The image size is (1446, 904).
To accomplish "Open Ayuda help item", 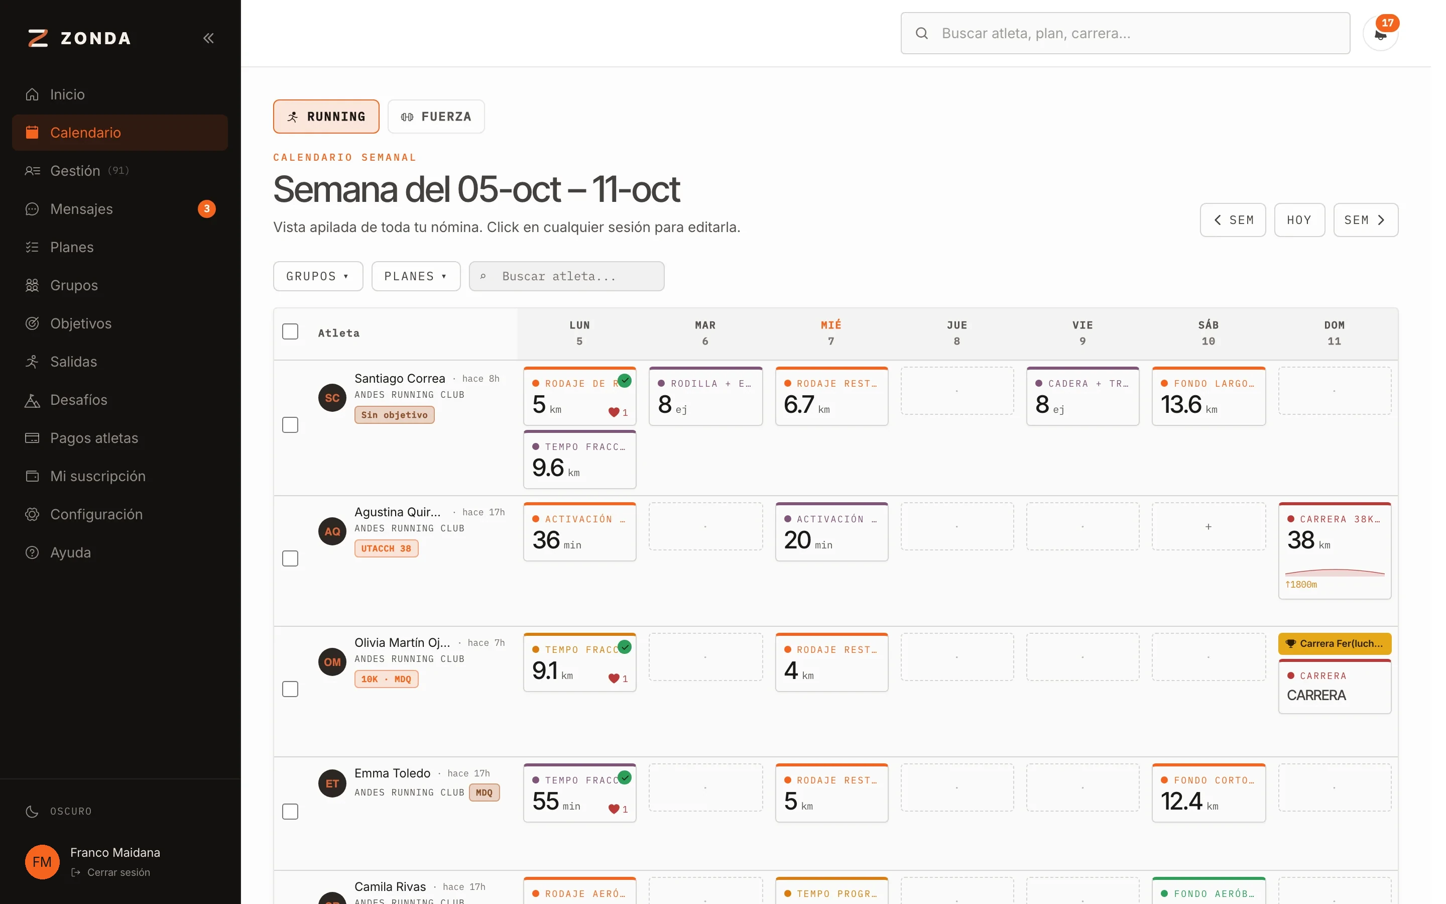I will (x=119, y=553).
